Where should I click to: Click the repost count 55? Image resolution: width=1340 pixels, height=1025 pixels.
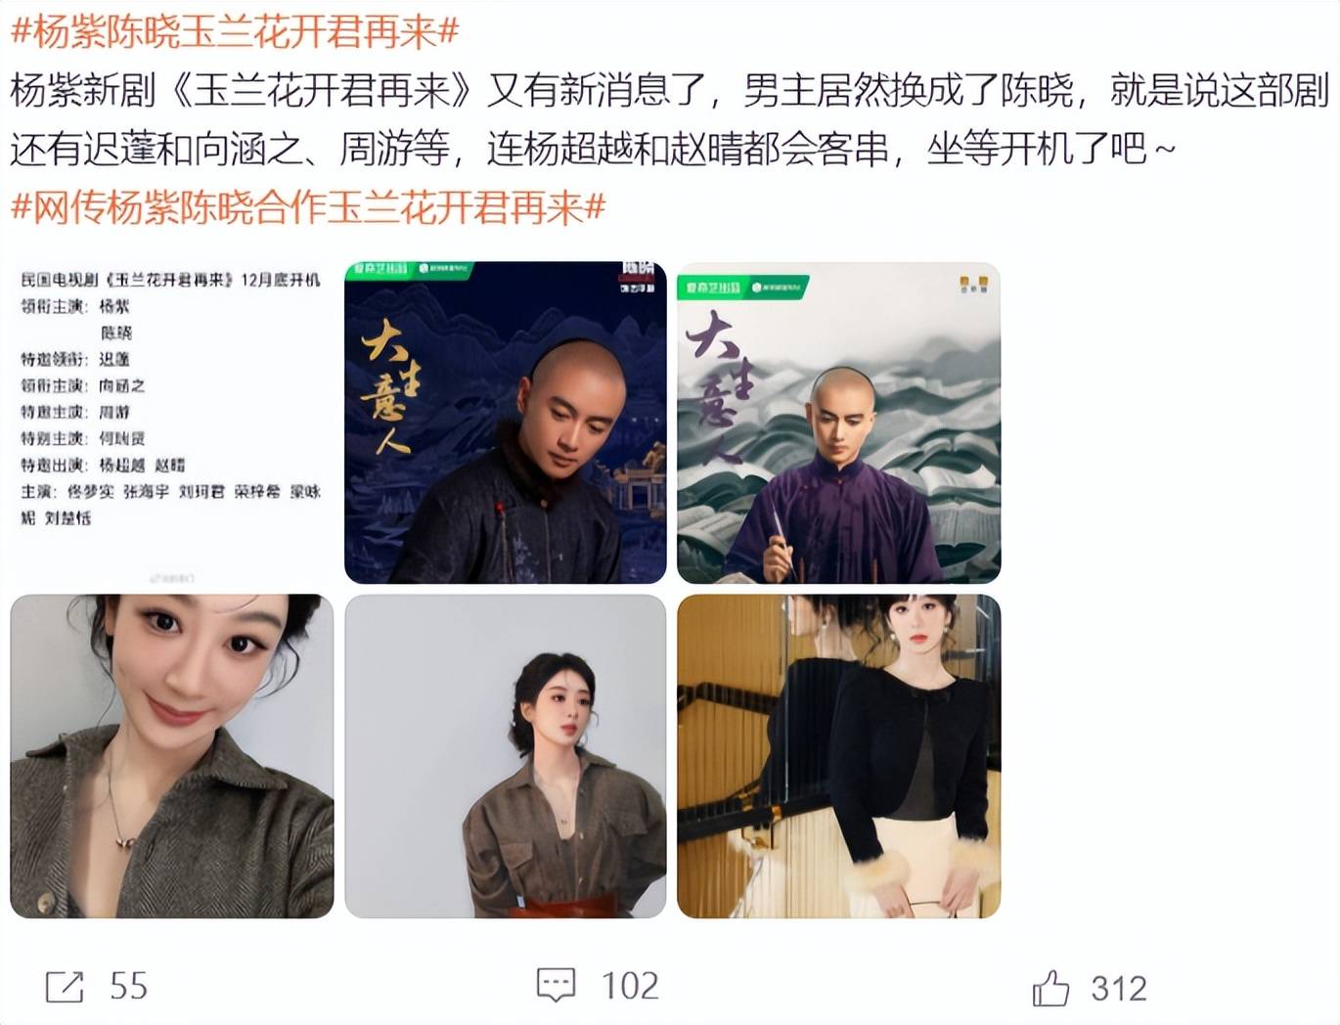(x=128, y=986)
